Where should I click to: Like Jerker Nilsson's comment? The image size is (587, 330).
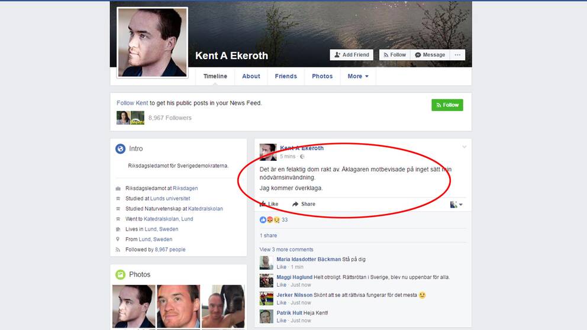281,303
